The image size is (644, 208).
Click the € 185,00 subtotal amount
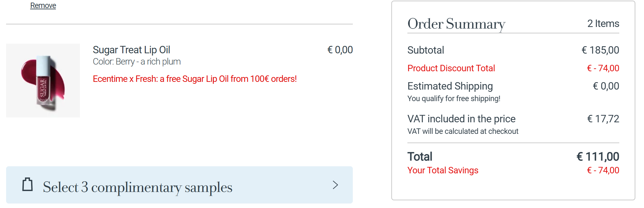600,50
